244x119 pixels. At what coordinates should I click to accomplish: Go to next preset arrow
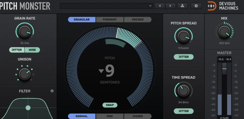point(170,6)
